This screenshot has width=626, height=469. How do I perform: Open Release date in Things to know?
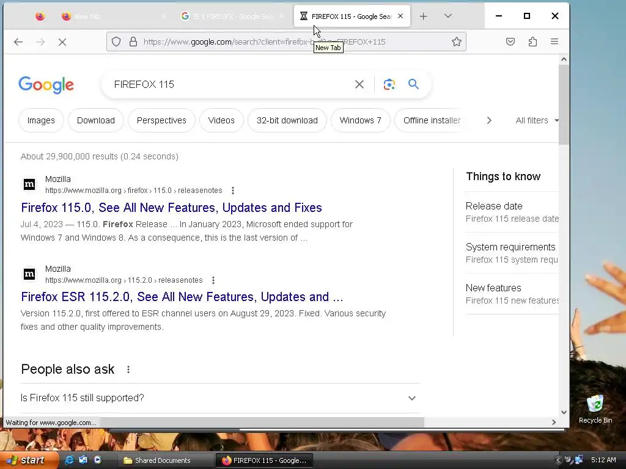point(512,212)
